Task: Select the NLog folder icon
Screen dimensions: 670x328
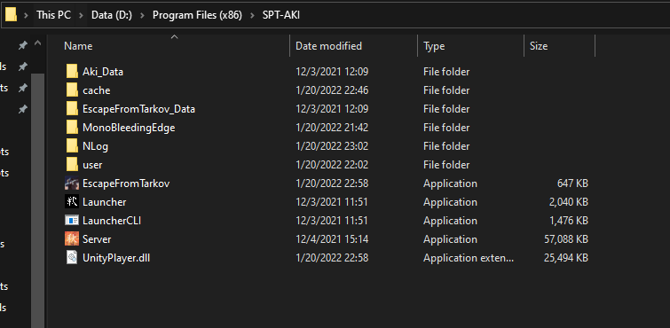Action: [72, 146]
